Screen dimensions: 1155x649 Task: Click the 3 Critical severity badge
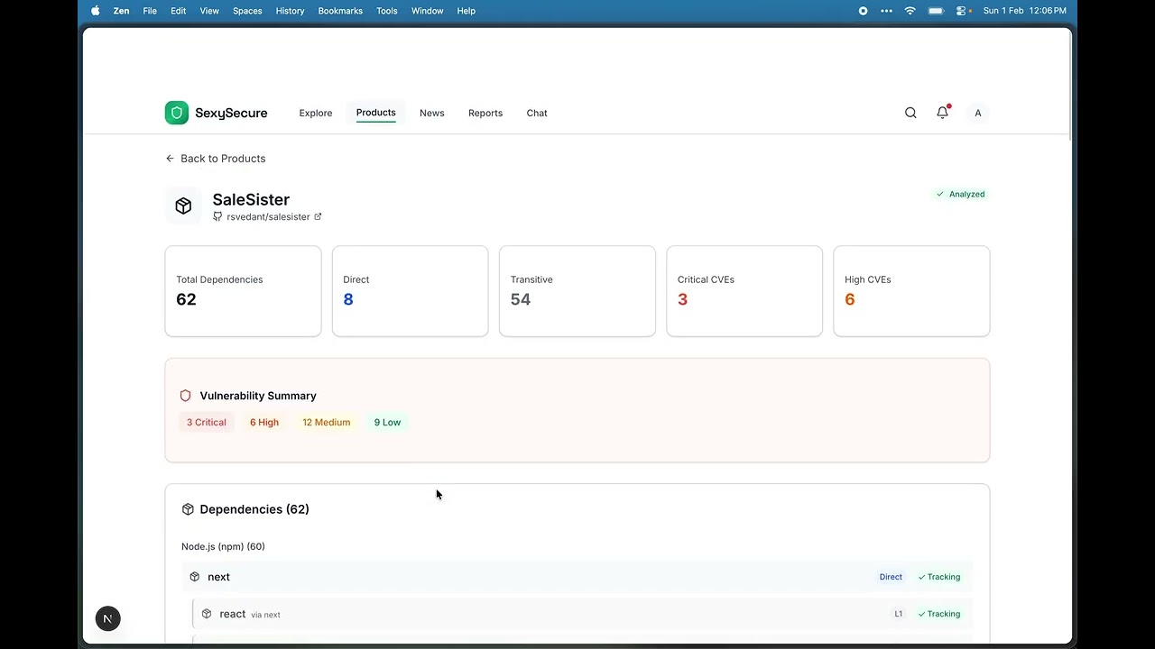point(207,422)
